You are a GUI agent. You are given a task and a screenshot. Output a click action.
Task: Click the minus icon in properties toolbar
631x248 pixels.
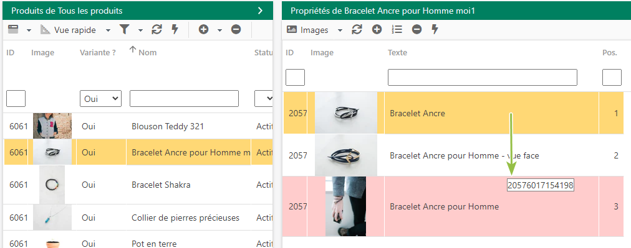click(x=417, y=29)
